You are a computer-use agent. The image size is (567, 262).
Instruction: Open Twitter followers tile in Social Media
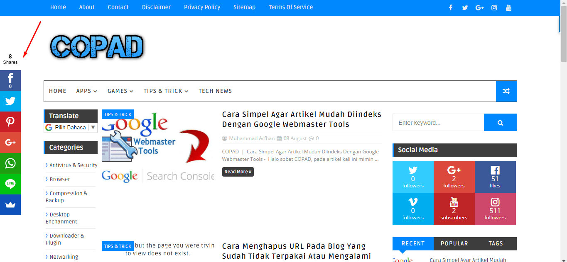[x=413, y=177]
